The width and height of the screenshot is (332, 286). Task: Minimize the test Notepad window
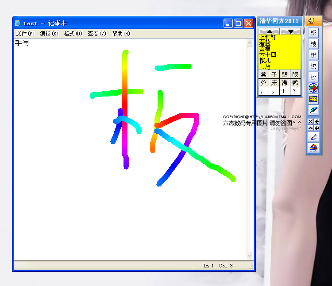tap(228, 23)
